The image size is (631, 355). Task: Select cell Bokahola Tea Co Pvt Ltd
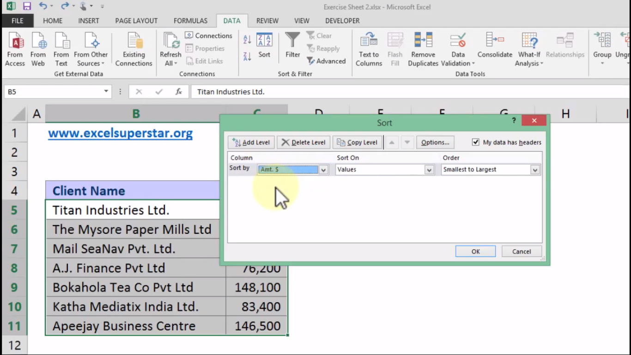pos(135,288)
